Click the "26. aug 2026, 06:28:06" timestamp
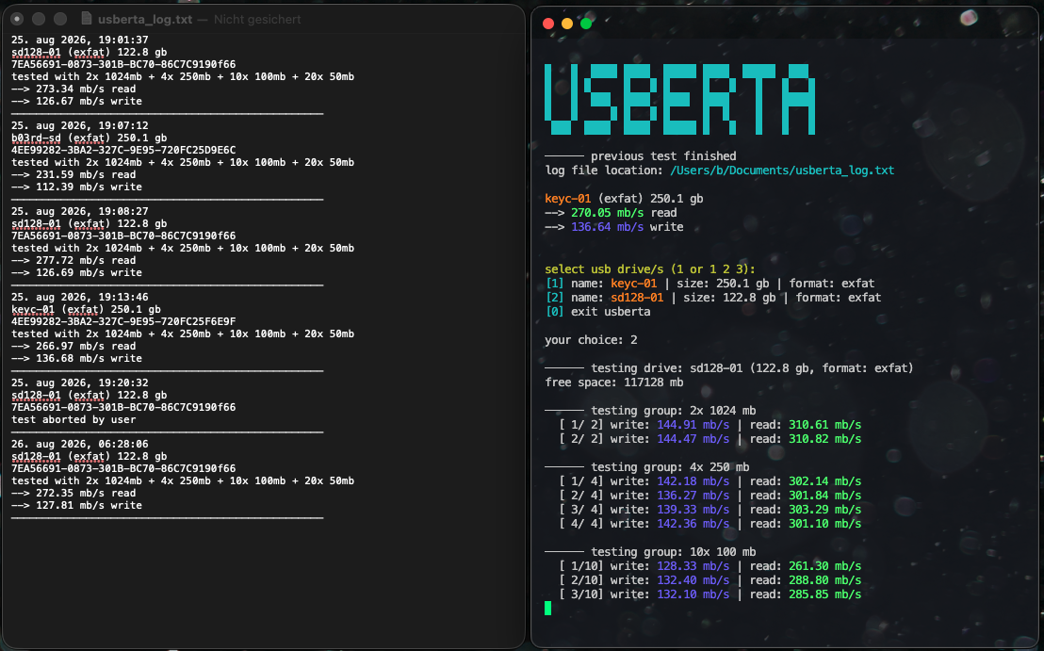1044x651 pixels. pos(79,444)
